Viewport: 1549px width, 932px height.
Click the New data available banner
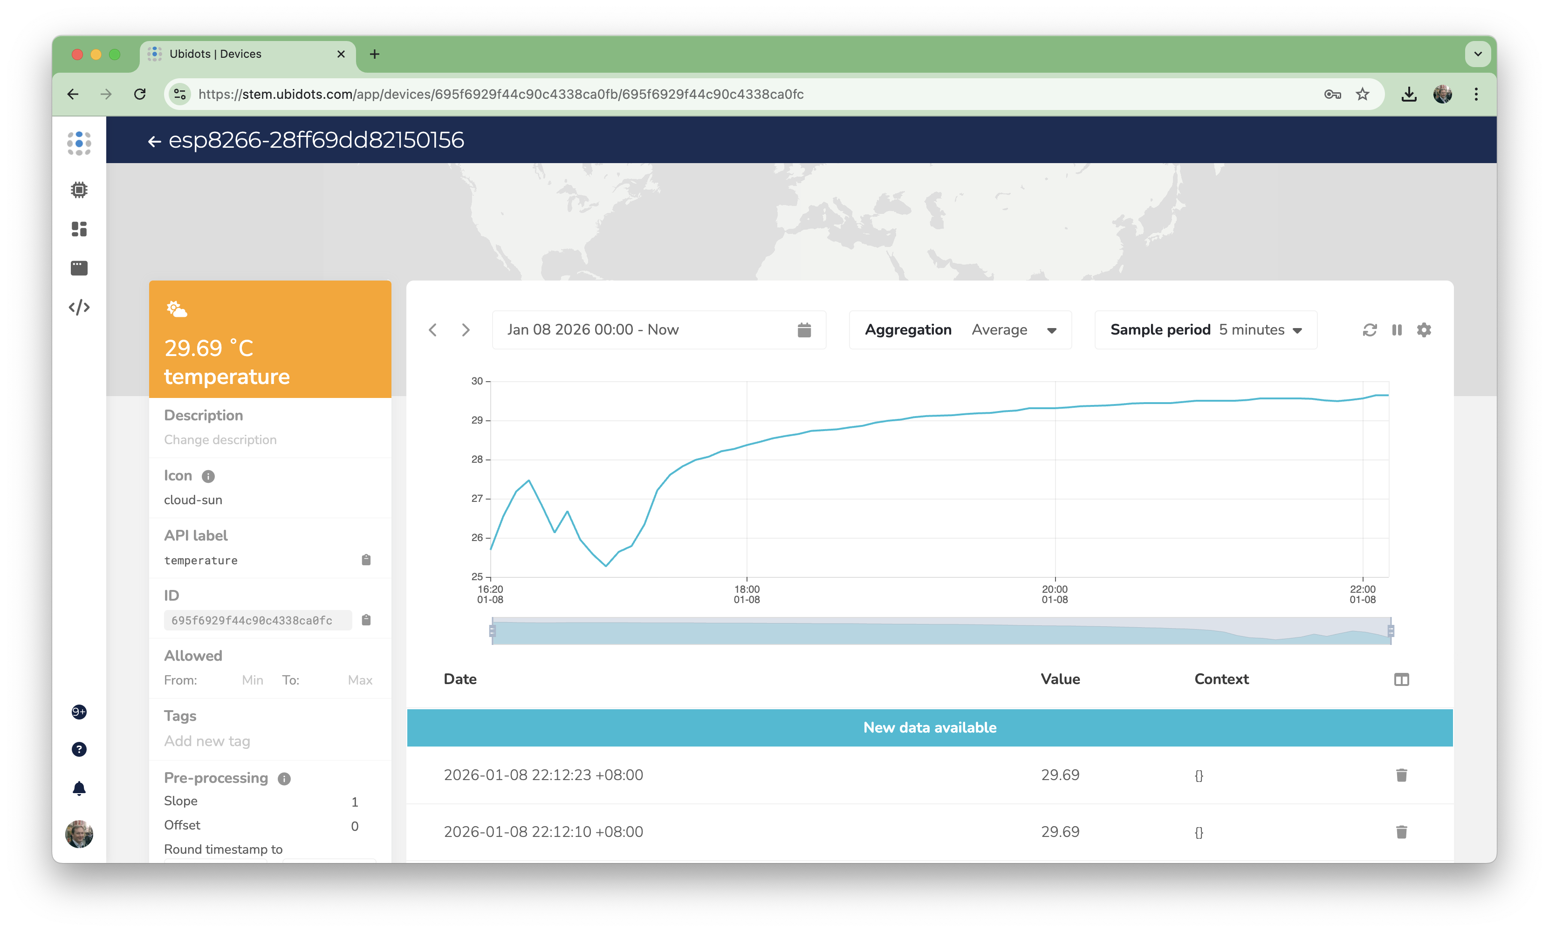coord(929,727)
